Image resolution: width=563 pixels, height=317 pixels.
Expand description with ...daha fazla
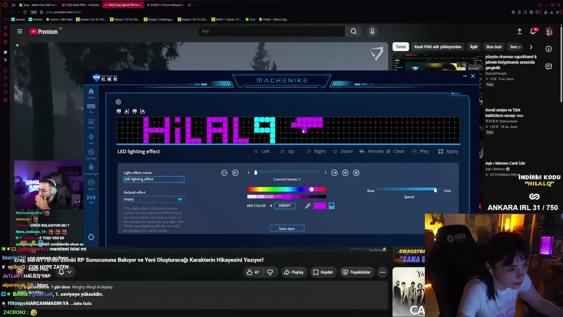(x=81, y=303)
